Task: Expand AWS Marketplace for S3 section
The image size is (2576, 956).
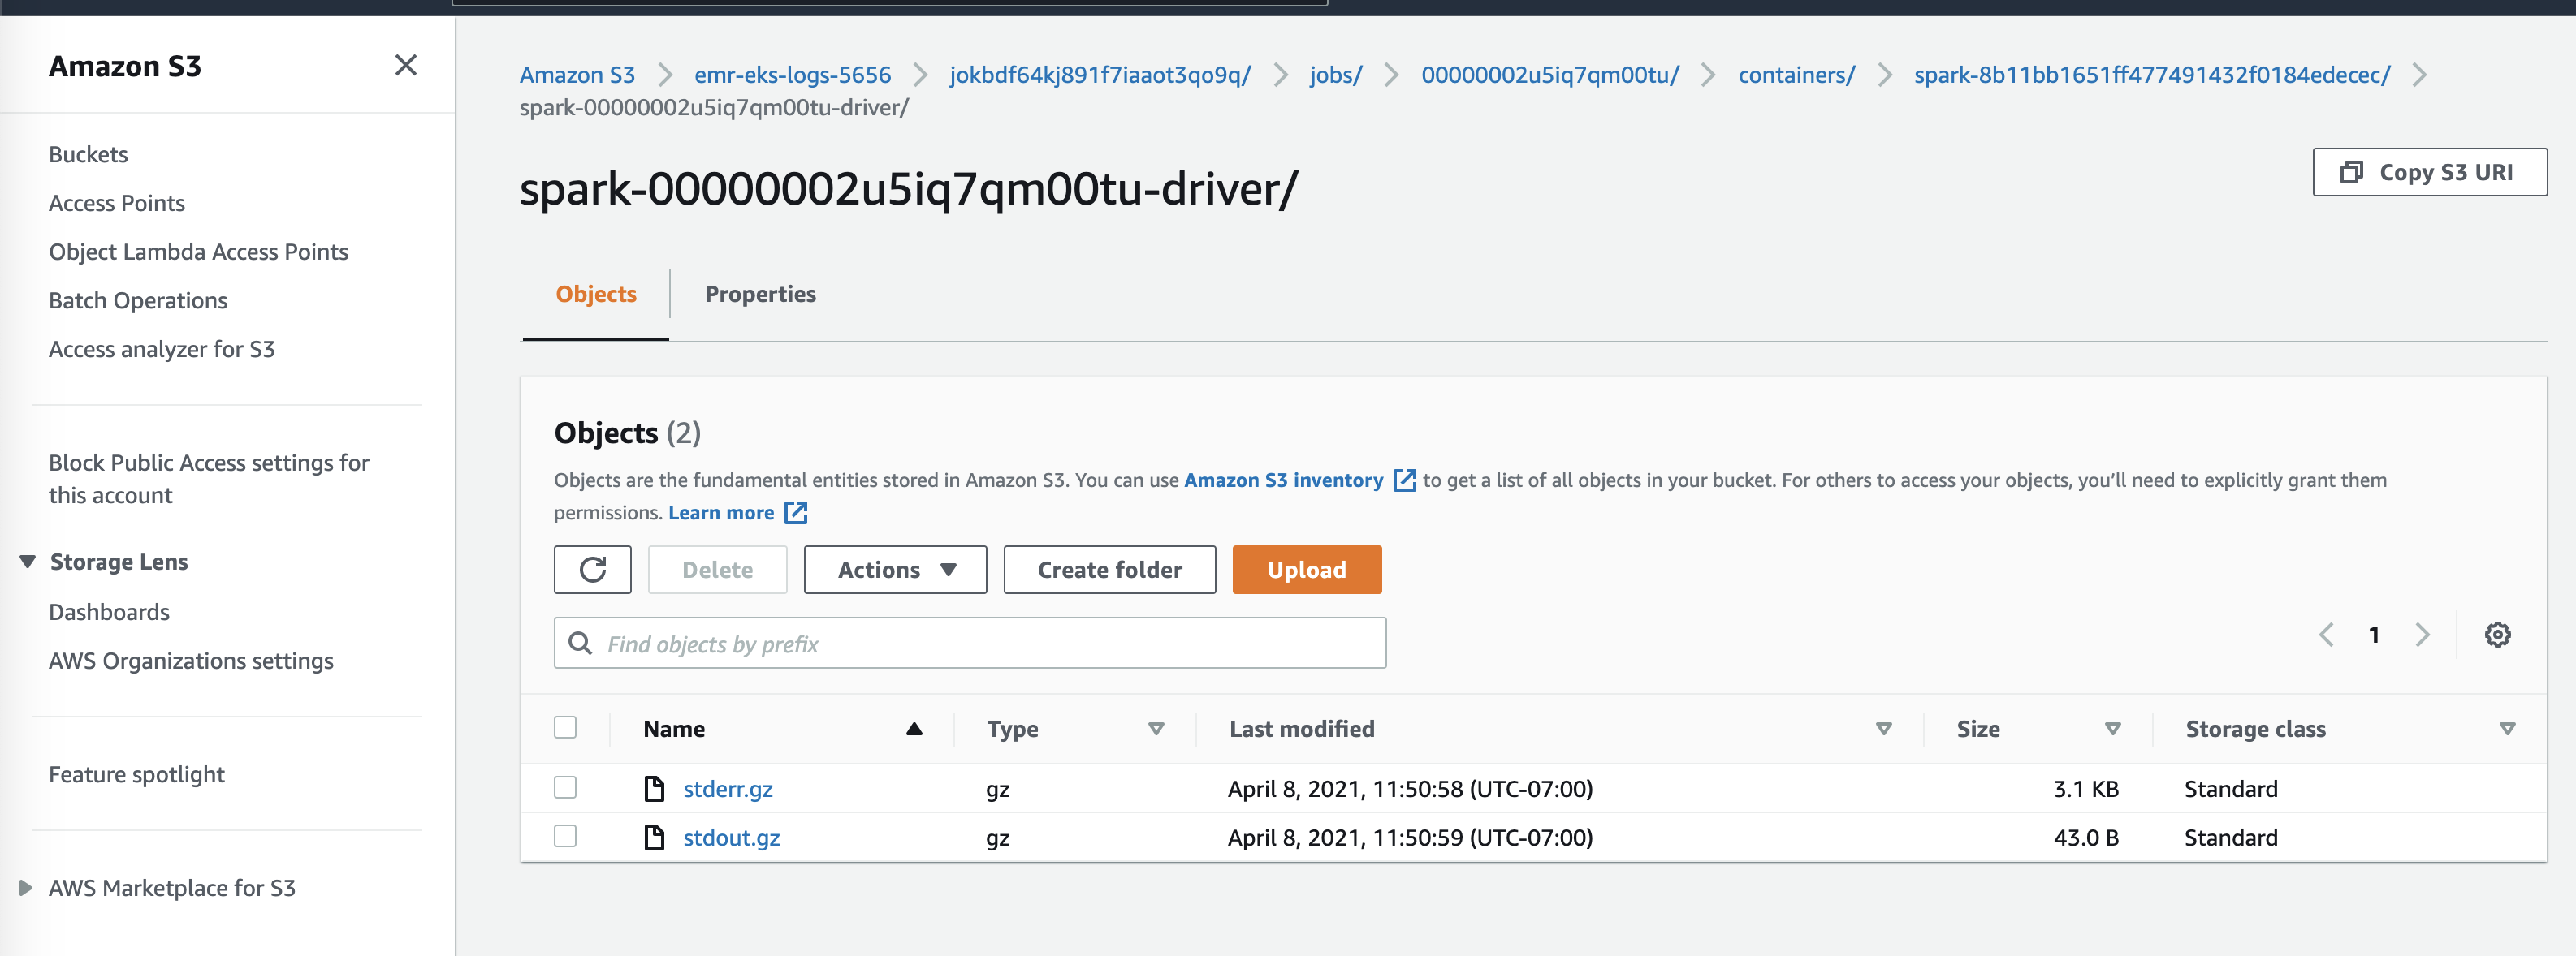Action: tap(26, 888)
